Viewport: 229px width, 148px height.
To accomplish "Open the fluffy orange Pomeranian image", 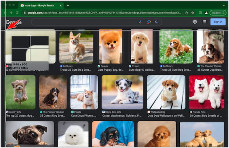I will point(111,47).
